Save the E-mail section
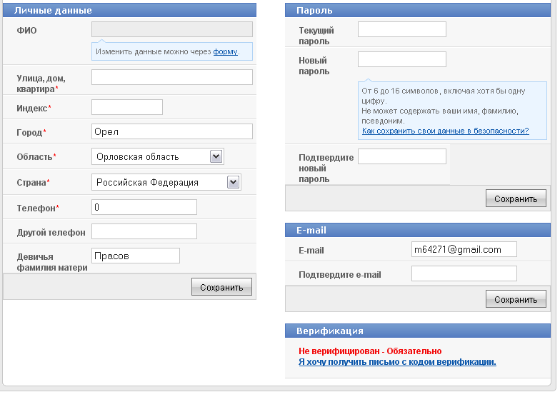The width and height of the screenshot is (560, 397). (516, 299)
